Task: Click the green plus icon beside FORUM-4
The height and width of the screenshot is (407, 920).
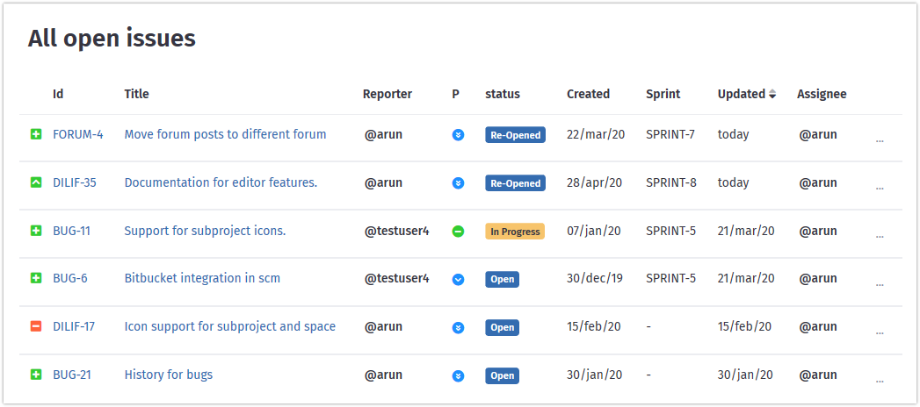Action: (36, 135)
